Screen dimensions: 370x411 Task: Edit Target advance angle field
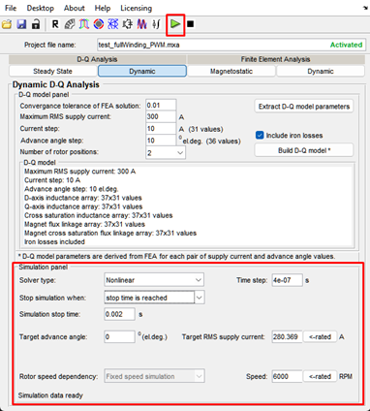(x=119, y=336)
